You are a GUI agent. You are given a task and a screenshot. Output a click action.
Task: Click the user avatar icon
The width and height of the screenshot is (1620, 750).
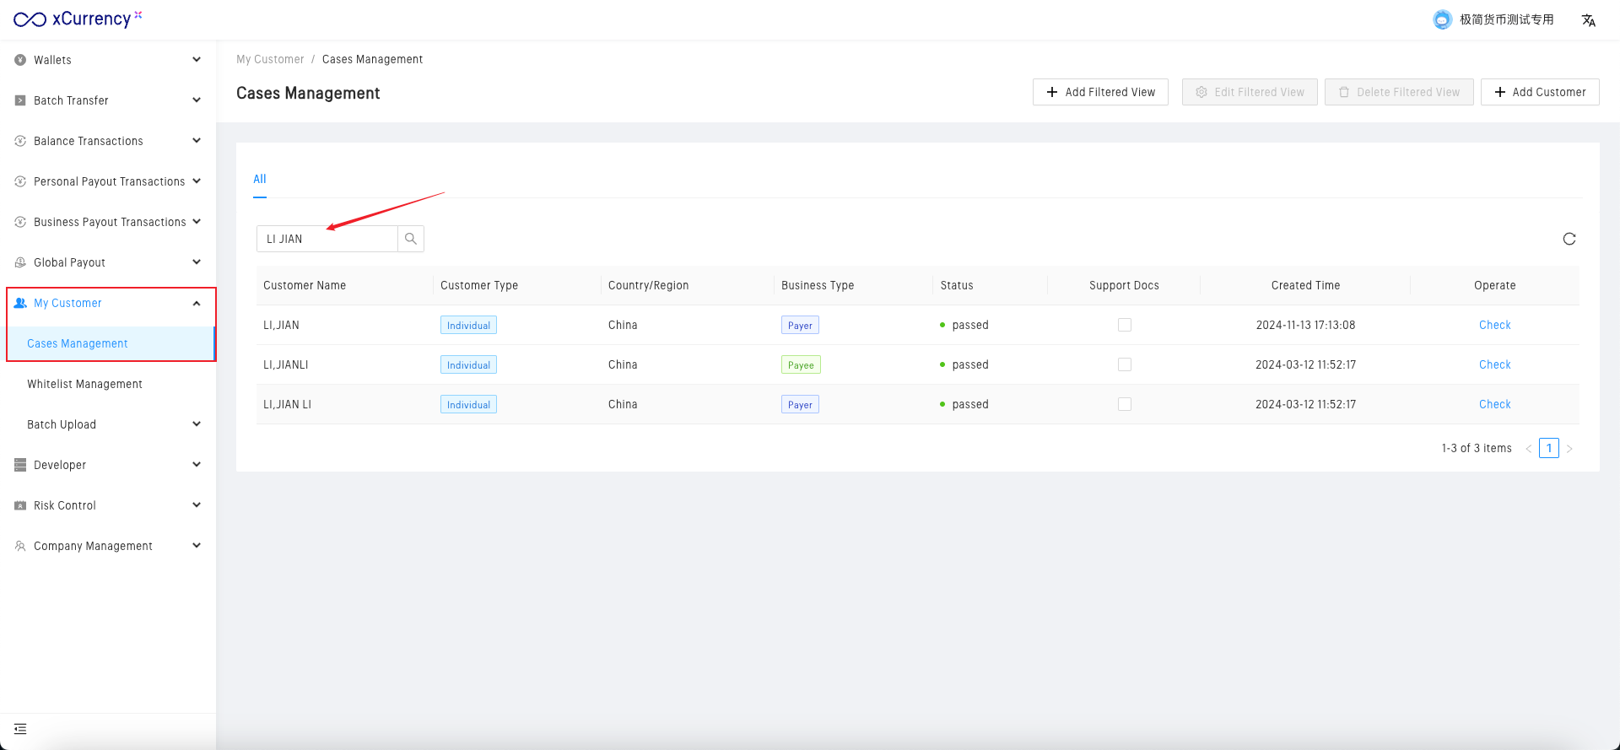pos(1442,19)
